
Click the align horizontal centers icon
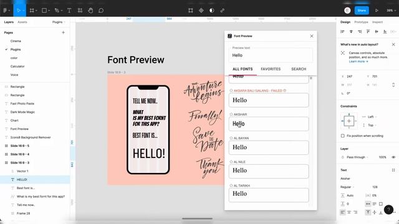(351, 32)
